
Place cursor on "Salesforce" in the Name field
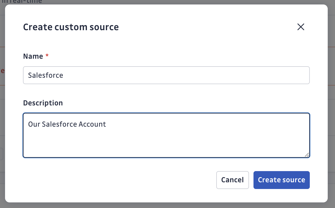pos(46,75)
